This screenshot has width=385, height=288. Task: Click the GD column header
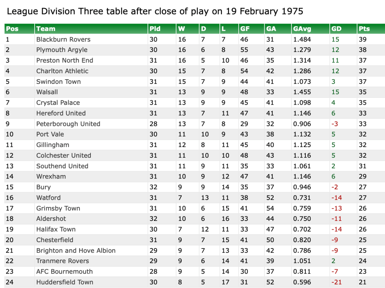click(x=336, y=29)
